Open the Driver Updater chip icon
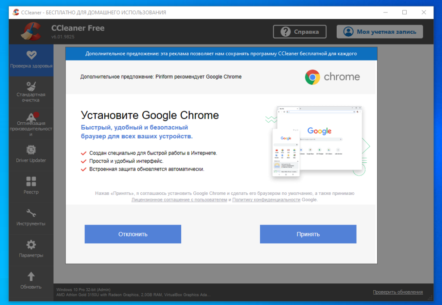Image resolution: width=442 pixels, height=305 pixels. pyautogui.click(x=31, y=149)
